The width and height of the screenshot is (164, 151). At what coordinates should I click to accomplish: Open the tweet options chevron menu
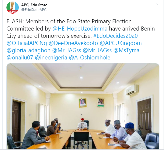click(158, 5)
